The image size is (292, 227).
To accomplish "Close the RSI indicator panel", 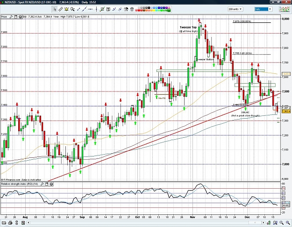I will tap(51, 184).
